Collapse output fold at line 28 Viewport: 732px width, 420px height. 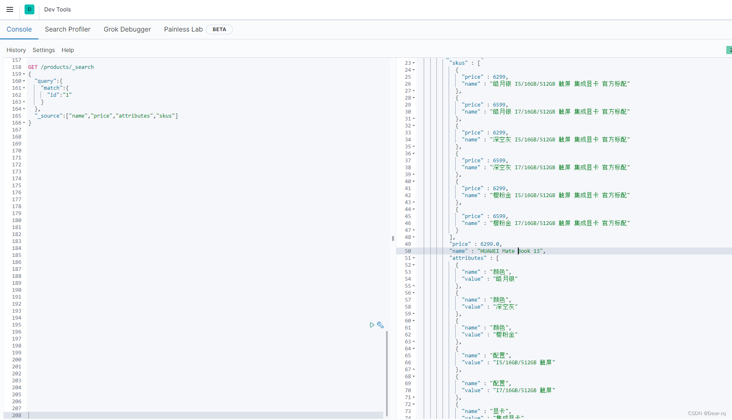(x=413, y=98)
